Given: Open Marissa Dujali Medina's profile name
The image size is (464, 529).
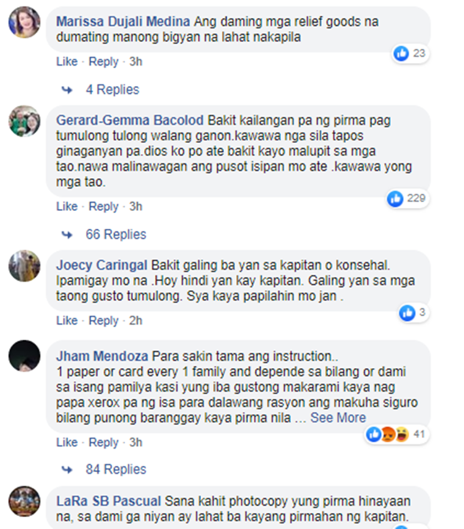Looking at the screenshot, I should pyautogui.click(x=123, y=22).
